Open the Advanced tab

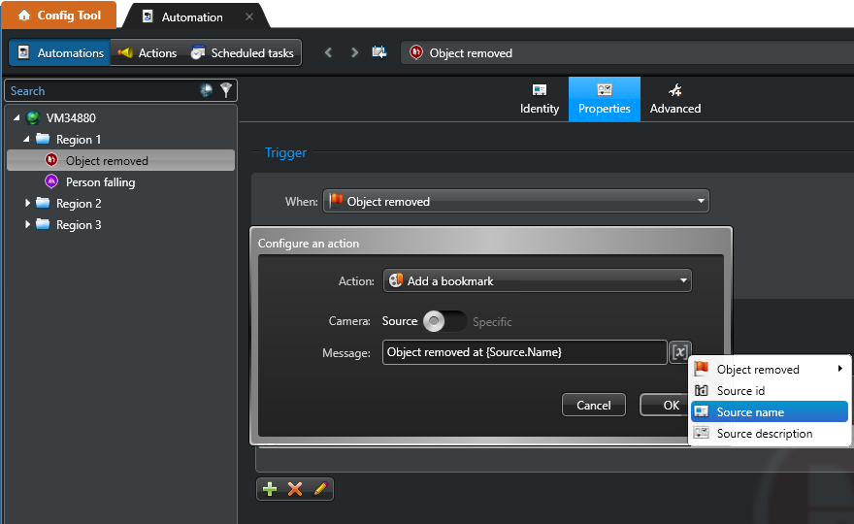[x=674, y=99]
